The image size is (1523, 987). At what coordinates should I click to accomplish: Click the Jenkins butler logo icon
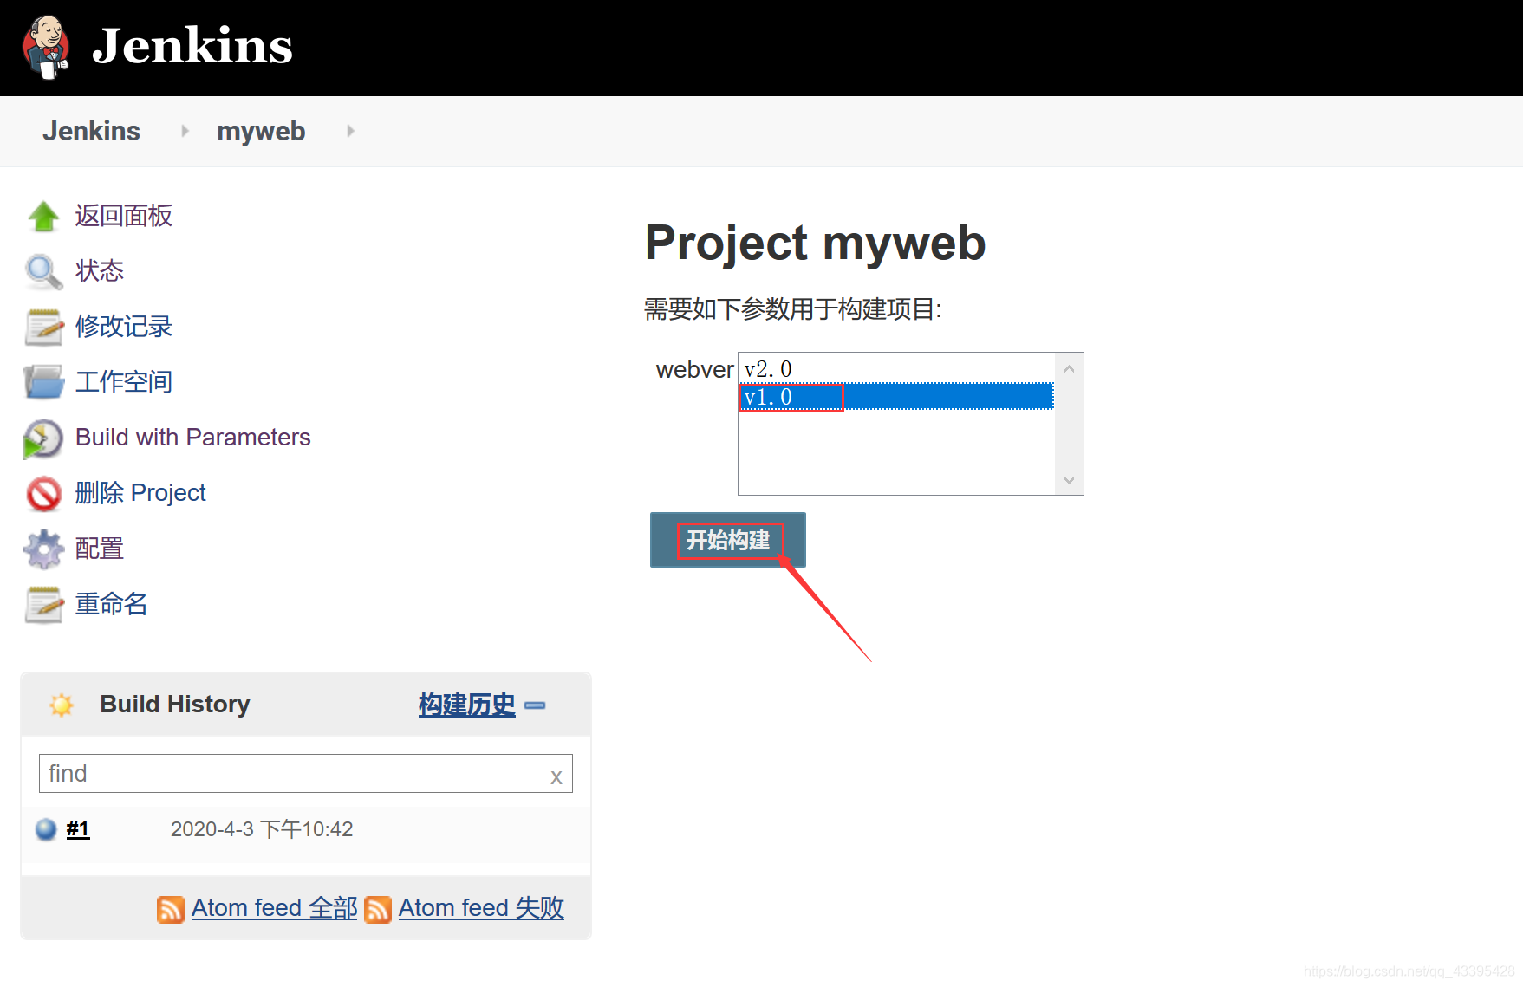coord(46,47)
